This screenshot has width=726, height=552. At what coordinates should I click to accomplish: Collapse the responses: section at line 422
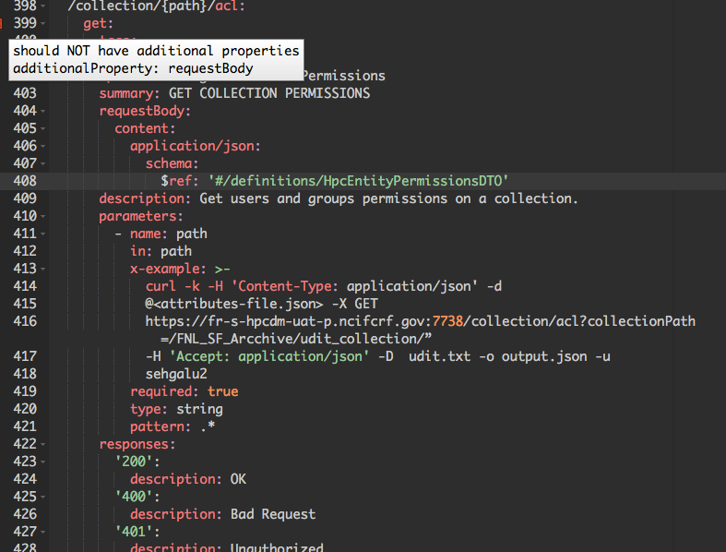[43, 444]
